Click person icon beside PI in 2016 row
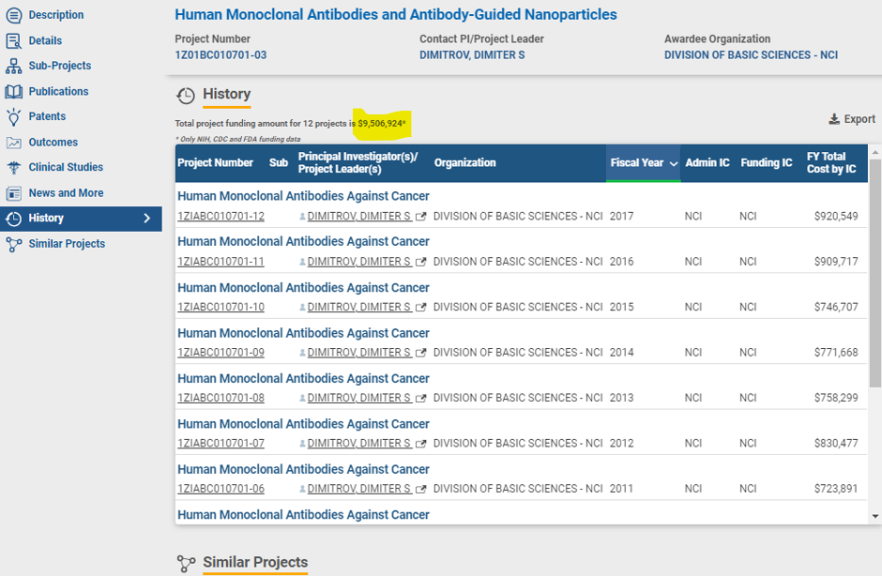The image size is (882, 576). 303,262
